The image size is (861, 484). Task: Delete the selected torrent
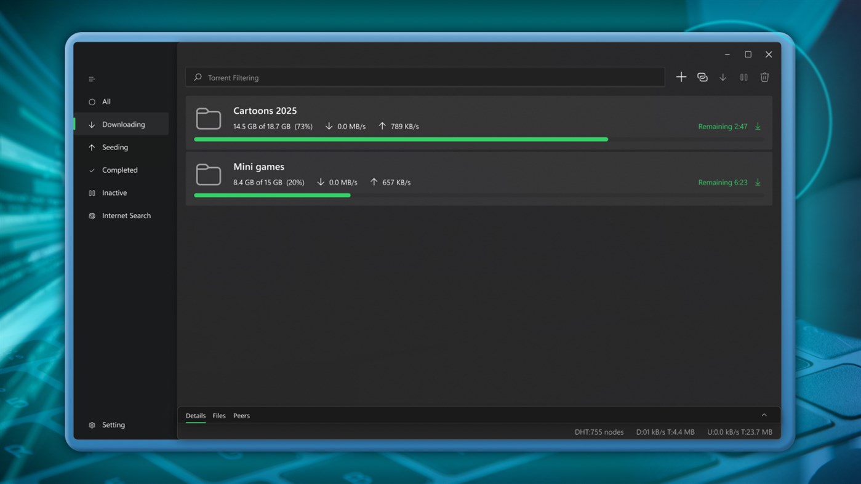[764, 77]
